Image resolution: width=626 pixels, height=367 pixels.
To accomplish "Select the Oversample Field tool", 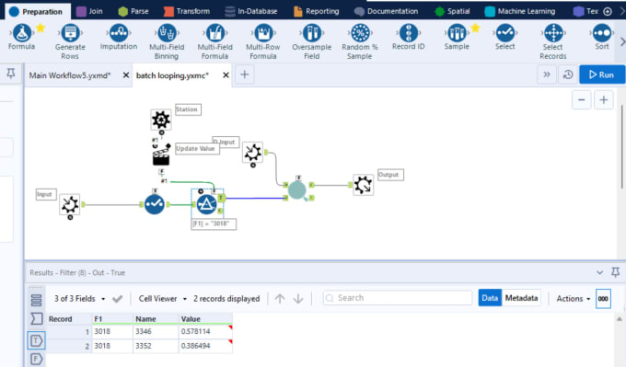I will [x=312, y=41].
